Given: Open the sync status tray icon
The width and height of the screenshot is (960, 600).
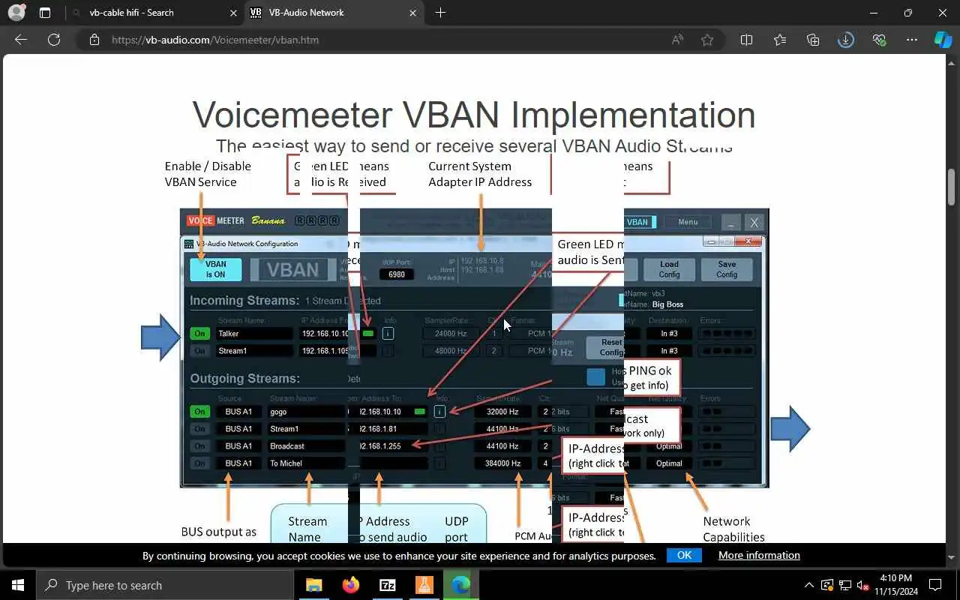Looking at the screenshot, I should click(827, 585).
